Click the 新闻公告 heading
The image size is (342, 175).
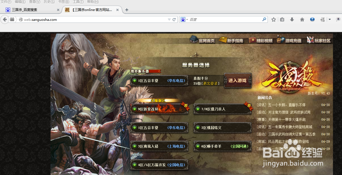point(265,98)
